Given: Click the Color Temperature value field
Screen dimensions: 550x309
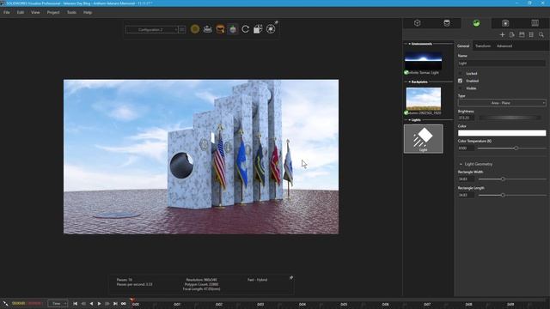Looking at the screenshot, I should click(466, 148).
